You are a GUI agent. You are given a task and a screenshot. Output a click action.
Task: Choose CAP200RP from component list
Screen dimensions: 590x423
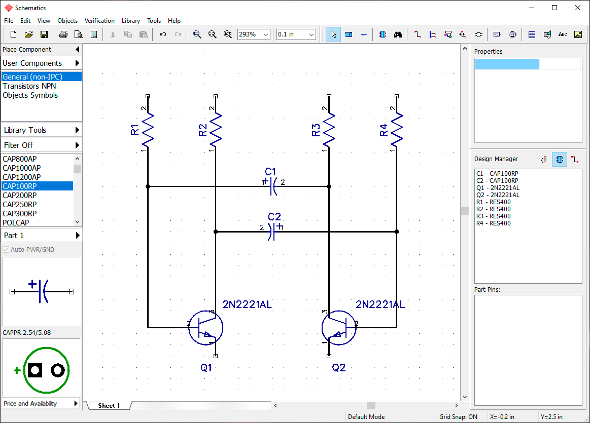37,196
